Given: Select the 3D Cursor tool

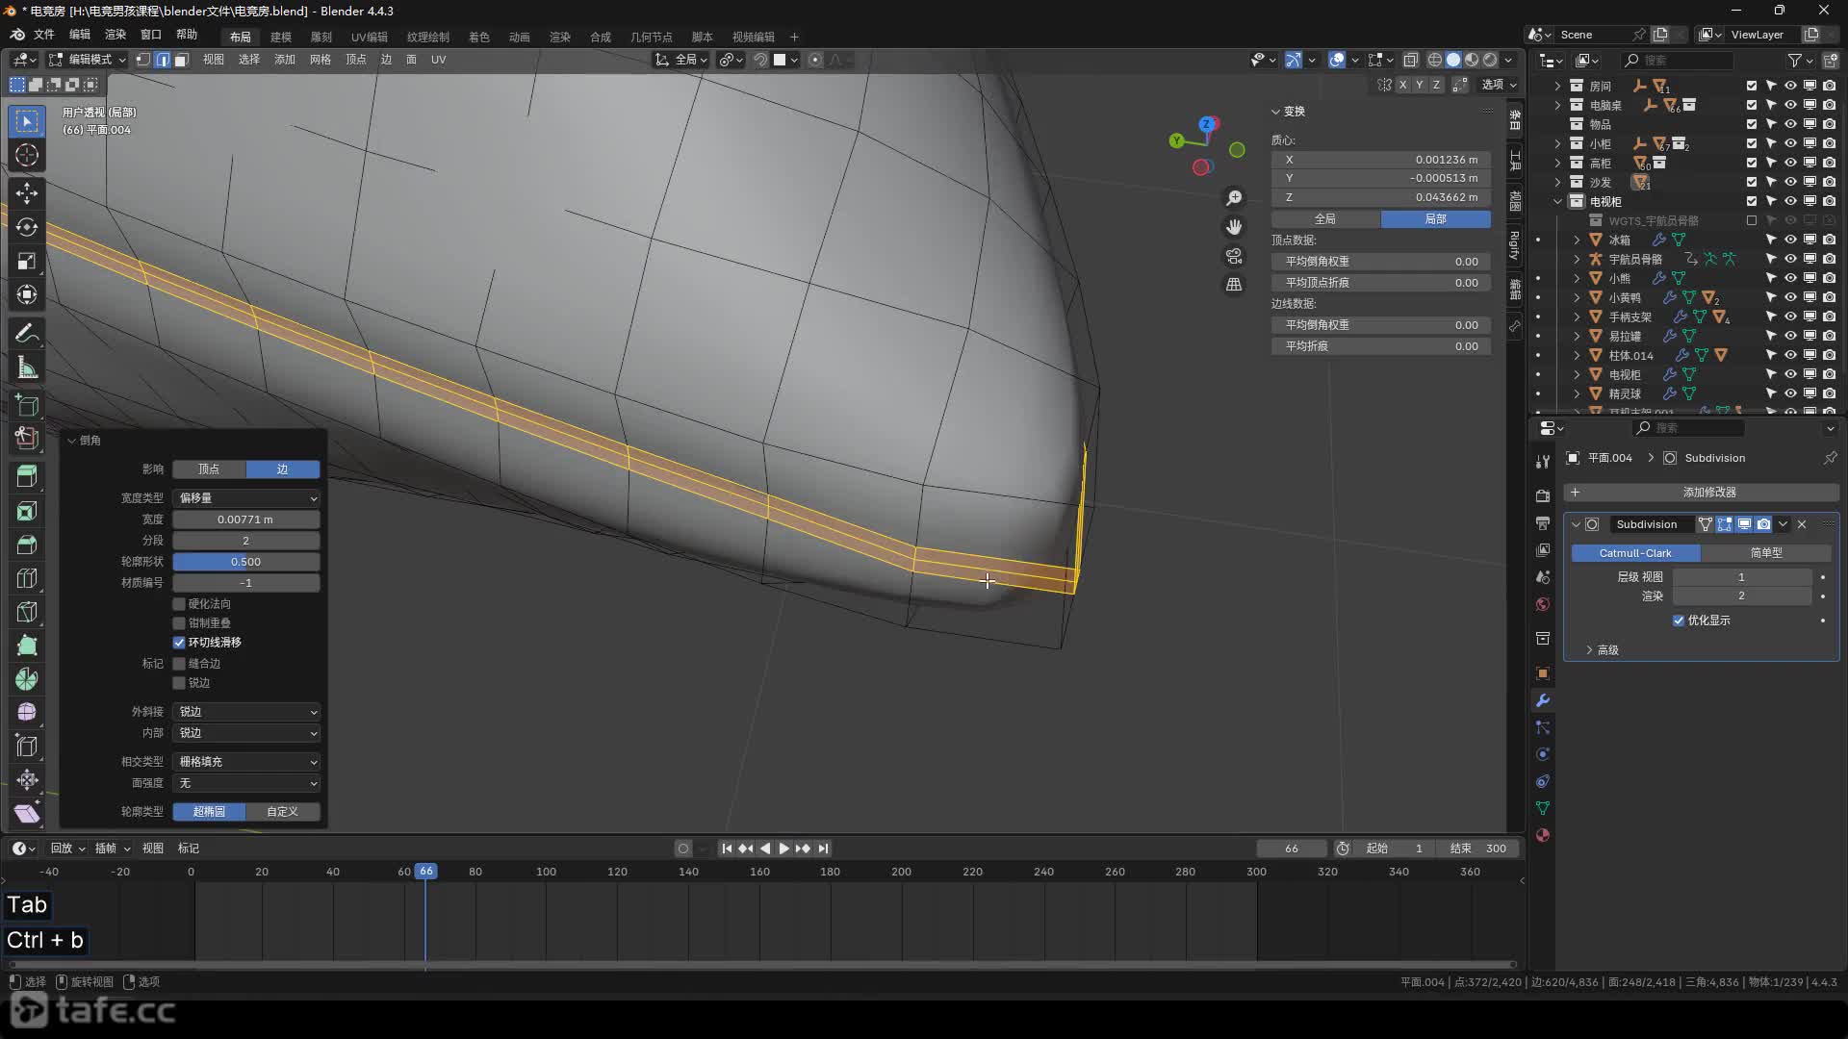Looking at the screenshot, I should (27, 155).
